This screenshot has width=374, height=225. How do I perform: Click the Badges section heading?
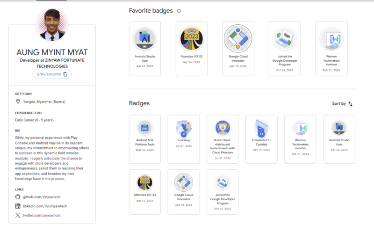(x=139, y=103)
